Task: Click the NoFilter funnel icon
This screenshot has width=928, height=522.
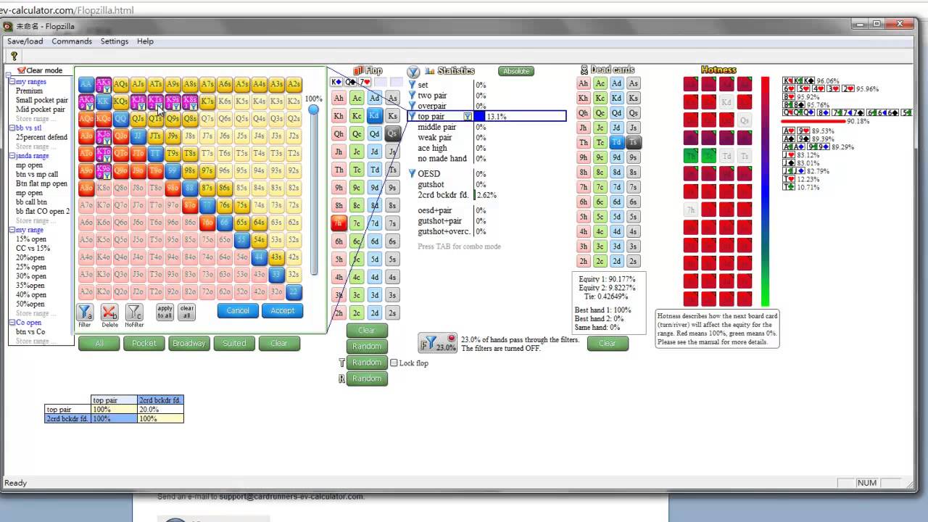Action: pos(134,312)
